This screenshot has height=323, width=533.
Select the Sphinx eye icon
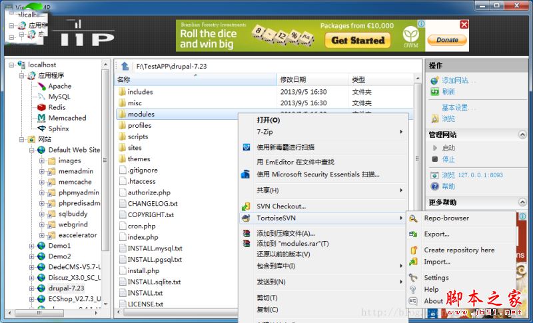coord(41,129)
